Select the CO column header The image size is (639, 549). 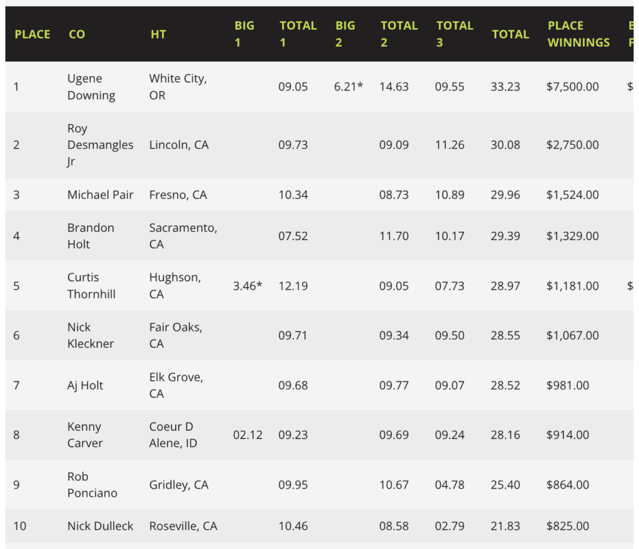(x=77, y=34)
